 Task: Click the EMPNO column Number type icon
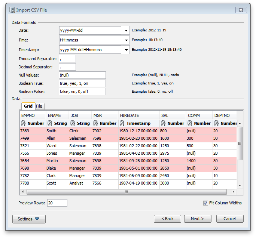pos(23,123)
